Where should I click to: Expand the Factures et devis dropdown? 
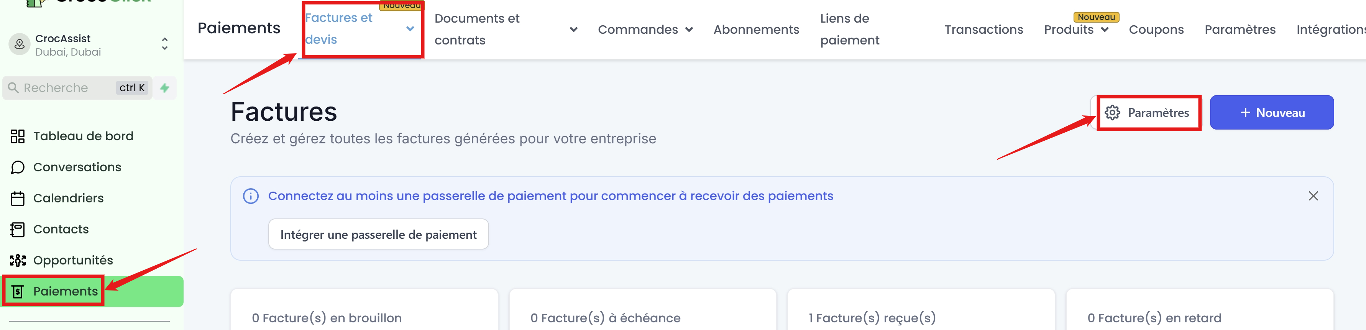[410, 29]
